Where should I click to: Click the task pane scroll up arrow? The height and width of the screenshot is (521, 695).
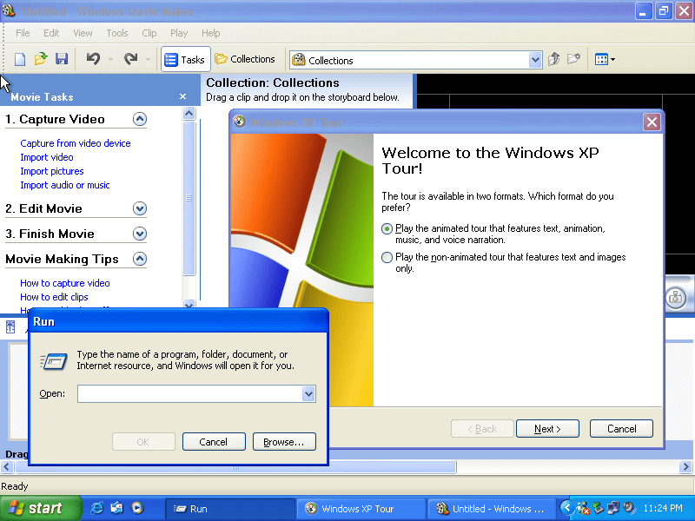pos(189,114)
